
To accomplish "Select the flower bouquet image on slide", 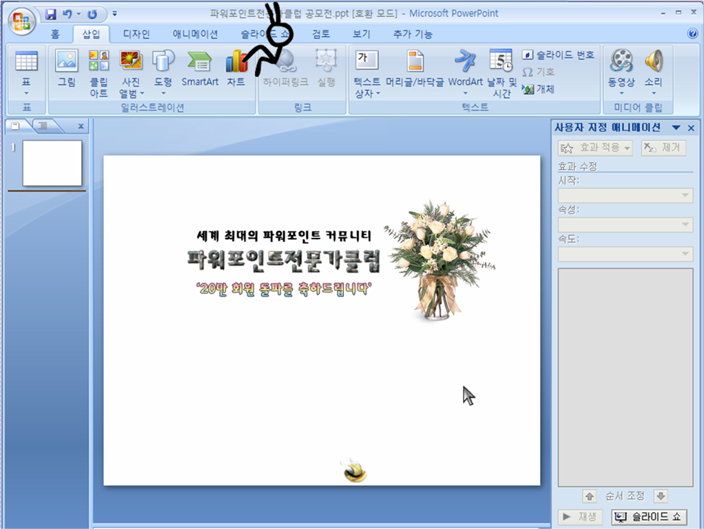I will (x=440, y=261).
